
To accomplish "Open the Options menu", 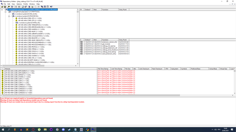I will 19,4.
